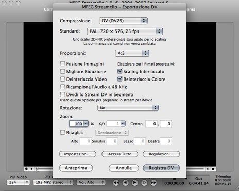
Task: Click the rewind button in main window
Action: pos(116,183)
